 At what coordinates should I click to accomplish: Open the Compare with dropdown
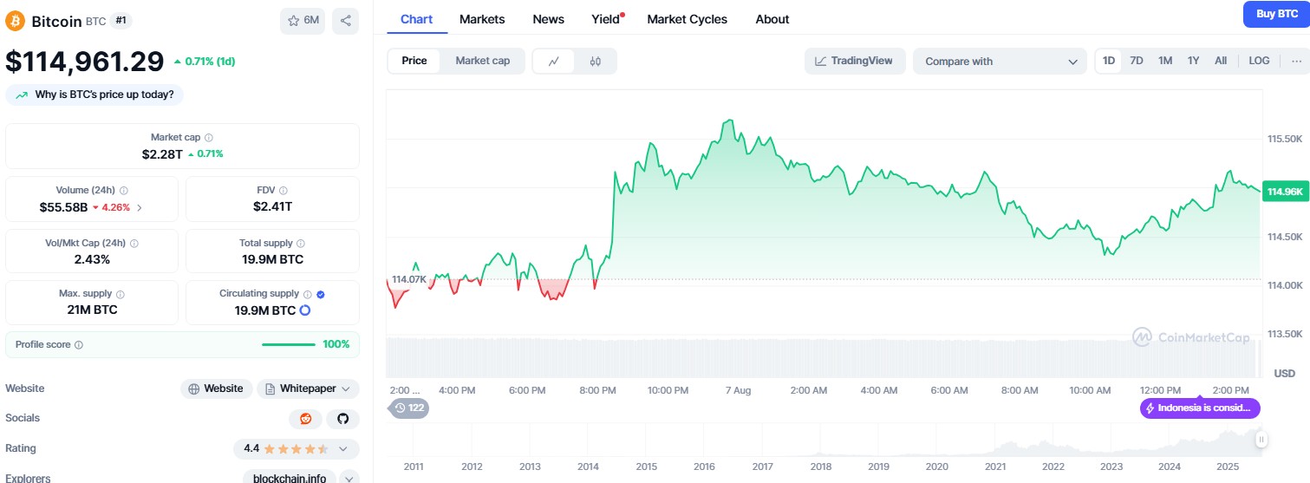(999, 62)
